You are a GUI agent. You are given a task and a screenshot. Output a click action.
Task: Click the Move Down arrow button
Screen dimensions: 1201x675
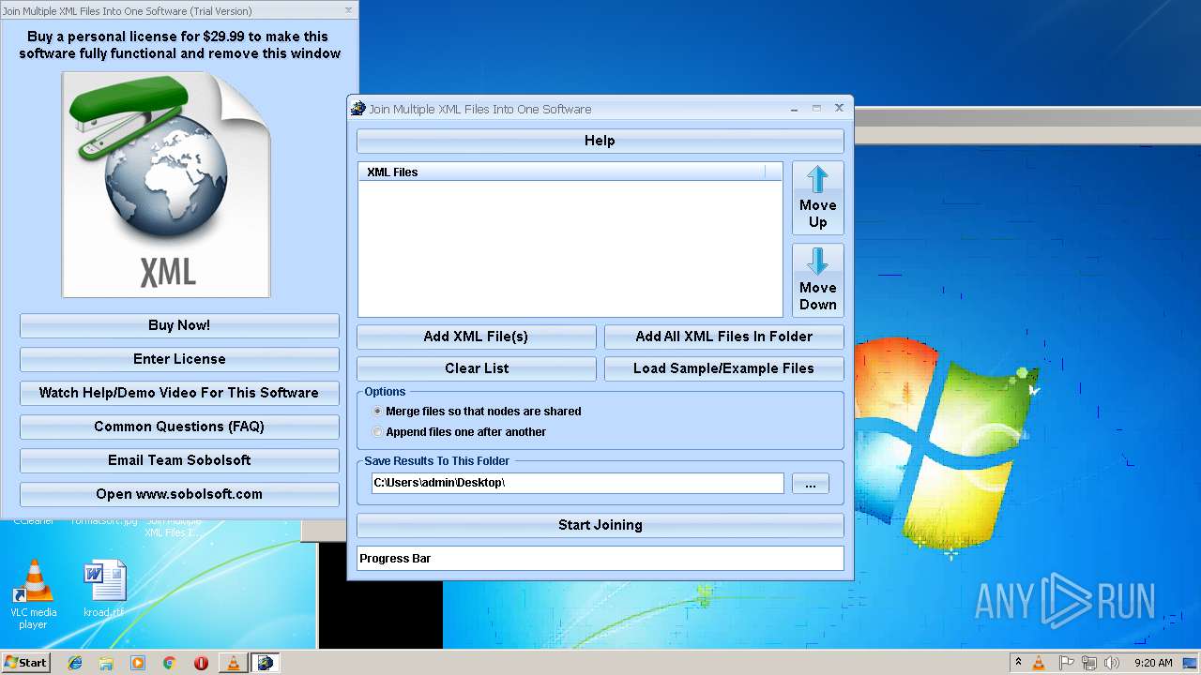point(817,280)
